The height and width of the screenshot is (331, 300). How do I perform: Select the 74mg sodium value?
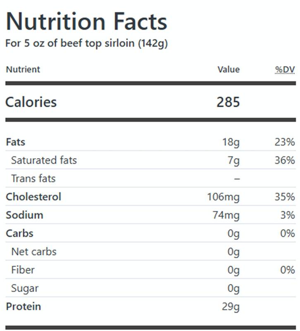coord(226,215)
